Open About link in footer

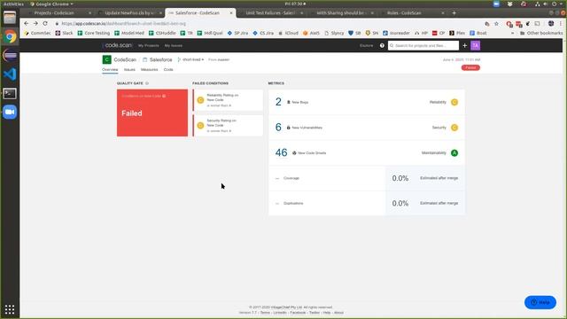pos(338,313)
